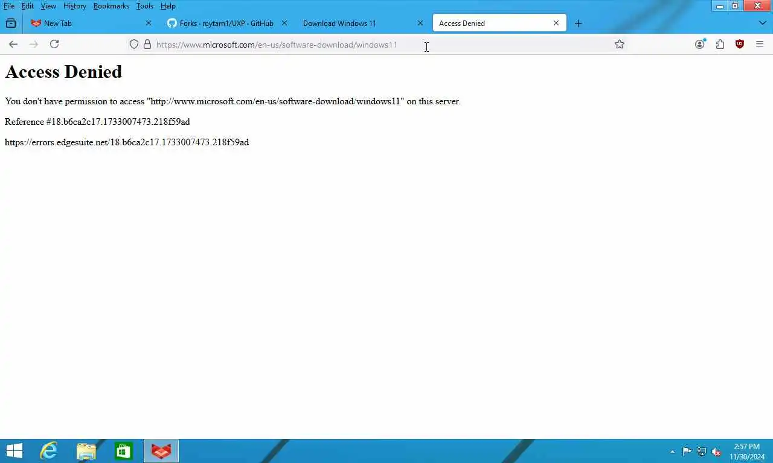The width and height of the screenshot is (773, 463).
Task: Bookmark this page with star icon
Action: click(x=620, y=45)
